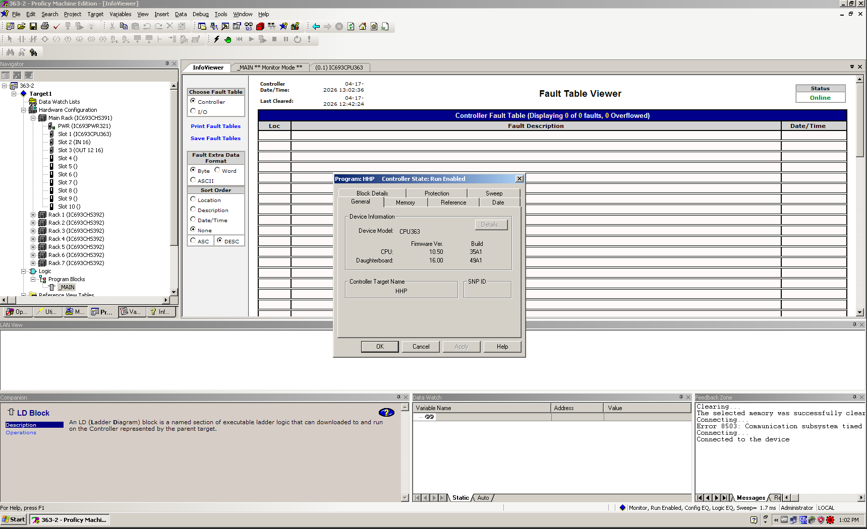
Task: Click the Save floppy disk icon
Action: [x=33, y=26]
